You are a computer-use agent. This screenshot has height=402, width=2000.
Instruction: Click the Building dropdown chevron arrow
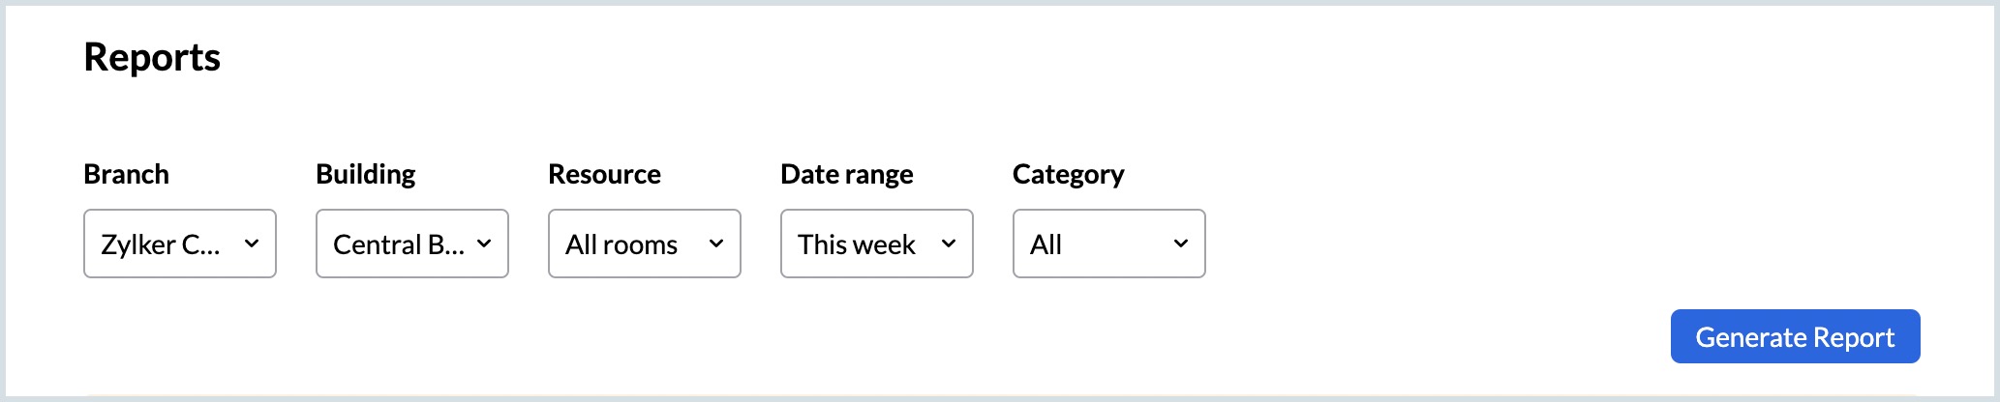click(x=484, y=244)
